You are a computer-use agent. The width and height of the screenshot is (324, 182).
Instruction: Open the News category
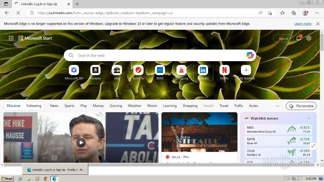point(54,106)
